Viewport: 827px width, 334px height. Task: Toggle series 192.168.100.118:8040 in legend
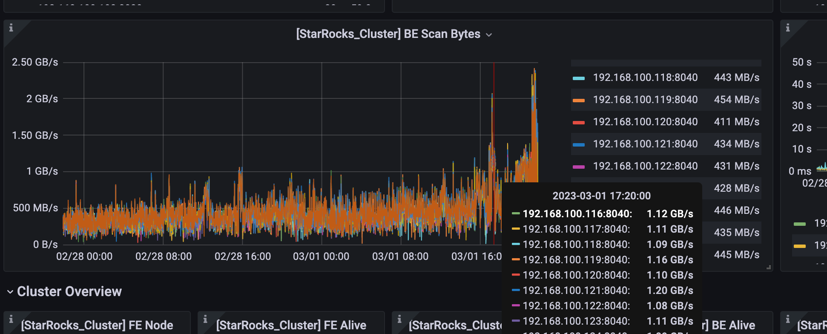pos(645,78)
